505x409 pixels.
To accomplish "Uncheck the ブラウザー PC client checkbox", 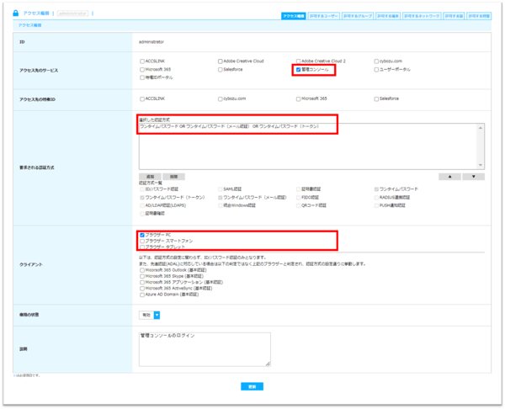I will click(142, 235).
